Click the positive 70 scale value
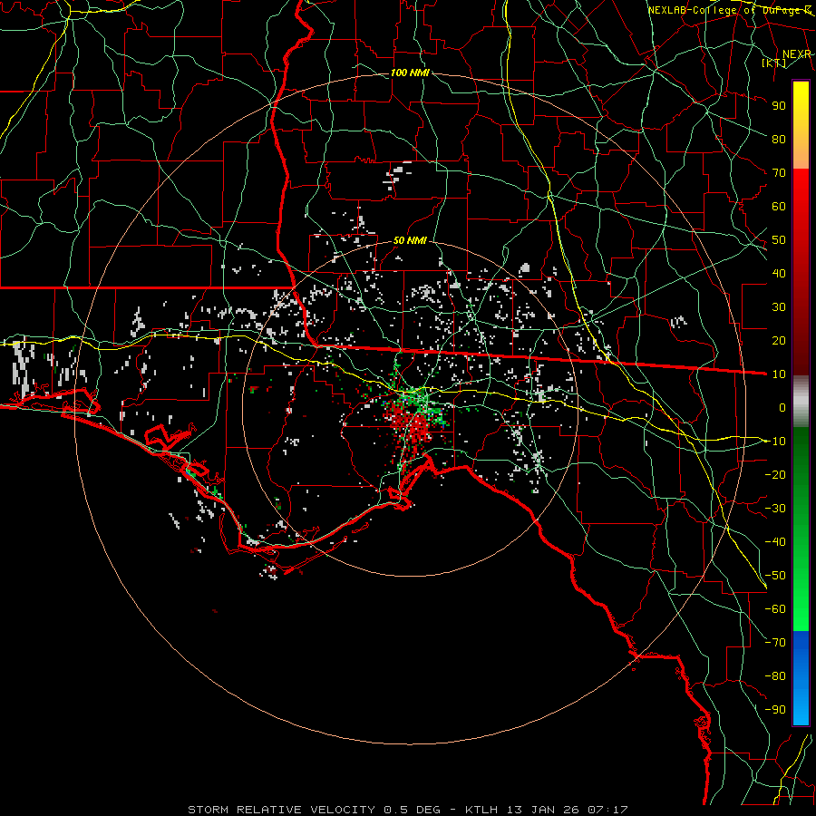The height and width of the screenshot is (816, 816). click(x=779, y=173)
